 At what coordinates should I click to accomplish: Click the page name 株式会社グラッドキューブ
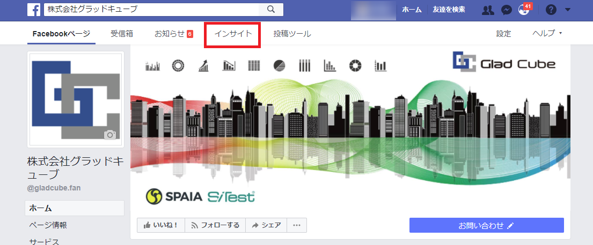[76, 167]
